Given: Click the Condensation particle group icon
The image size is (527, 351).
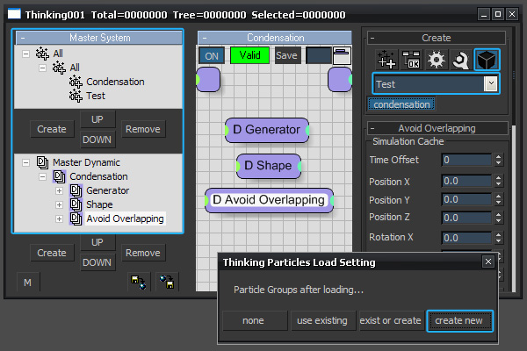Looking at the screenshot, I should pyautogui.click(x=76, y=82).
